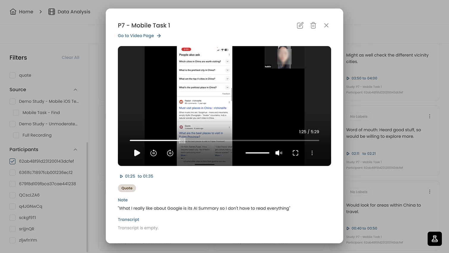The height and width of the screenshot is (253, 449).
Task: Seek on the video progress bar
Action: tap(224, 140)
